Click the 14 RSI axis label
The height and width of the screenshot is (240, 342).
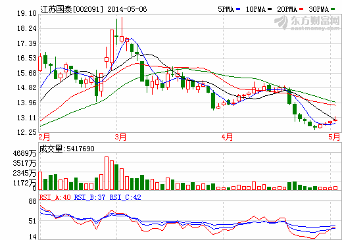click(x=32, y=237)
